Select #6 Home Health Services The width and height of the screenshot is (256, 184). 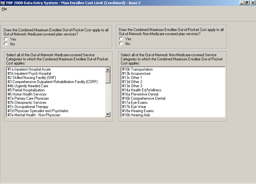pos(56,94)
